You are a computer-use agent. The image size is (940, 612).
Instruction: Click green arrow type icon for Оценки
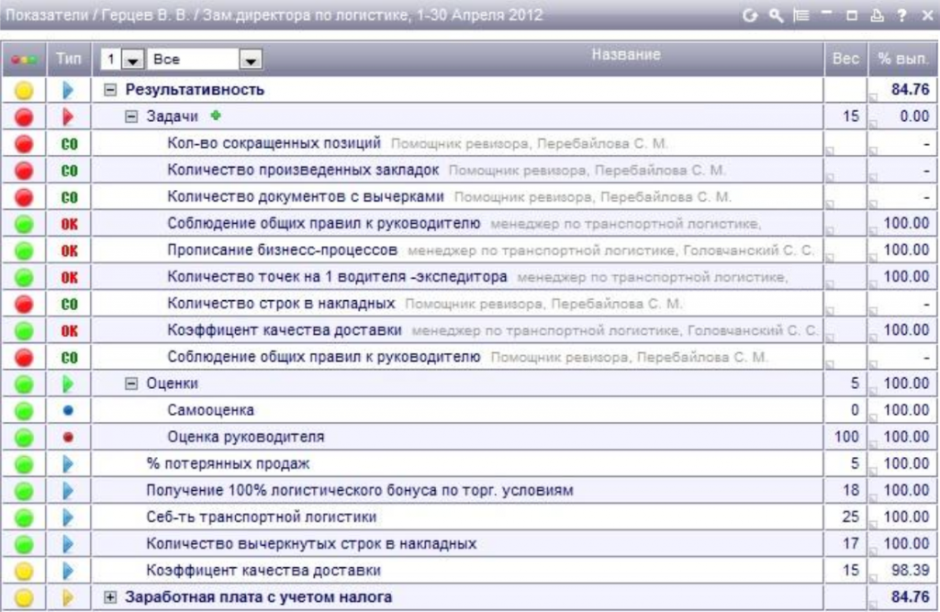[x=68, y=384]
